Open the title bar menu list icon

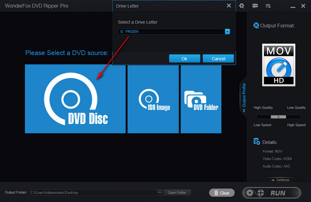(x=268, y=6)
